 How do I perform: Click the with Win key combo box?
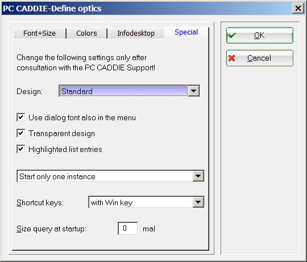146,202
